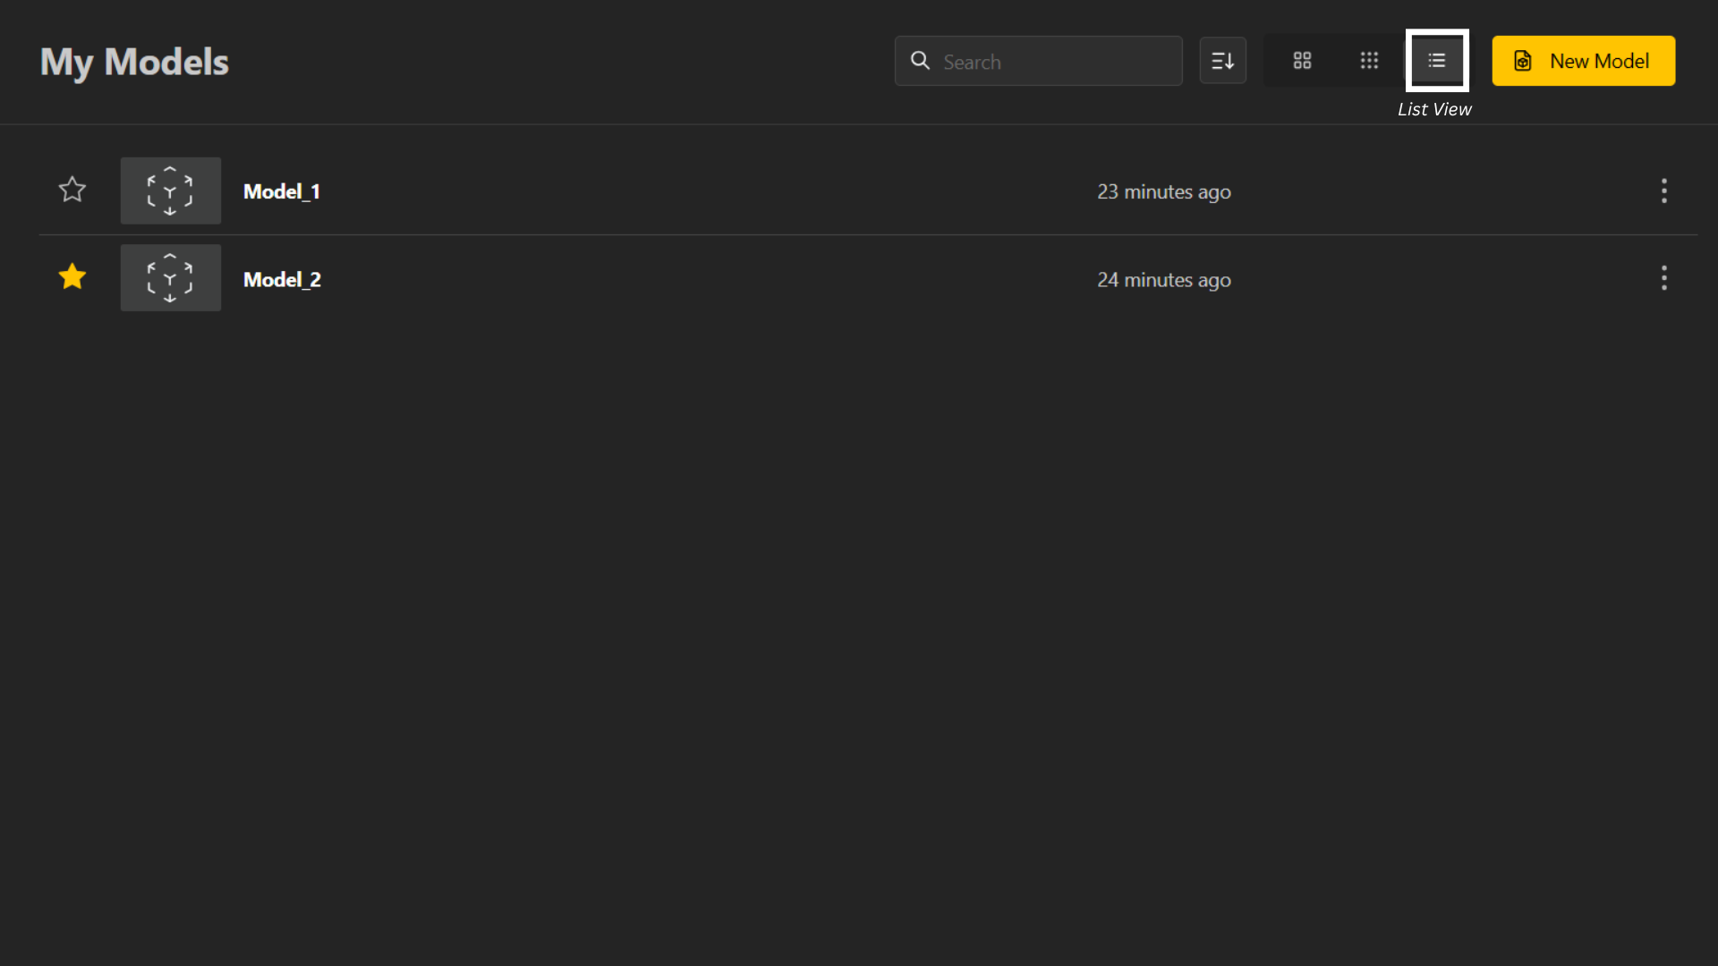Open the sort order options
The width and height of the screenshot is (1718, 966).
1222,61
